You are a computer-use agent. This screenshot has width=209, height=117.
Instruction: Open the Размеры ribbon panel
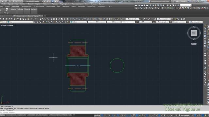(x=7, y=11)
